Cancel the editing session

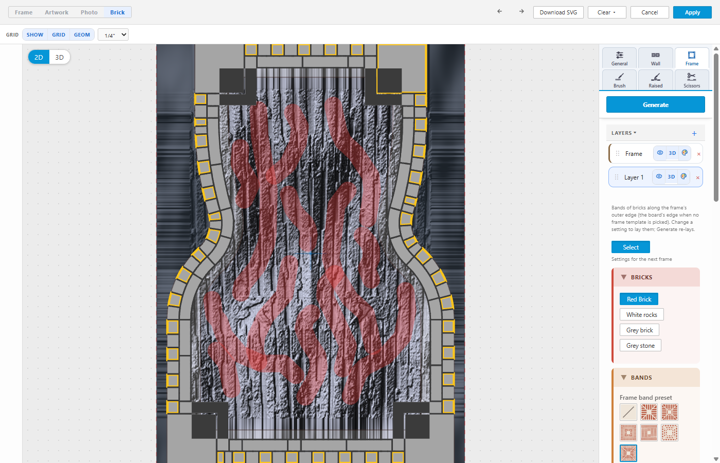pyautogui.click(x=650, y=12)
